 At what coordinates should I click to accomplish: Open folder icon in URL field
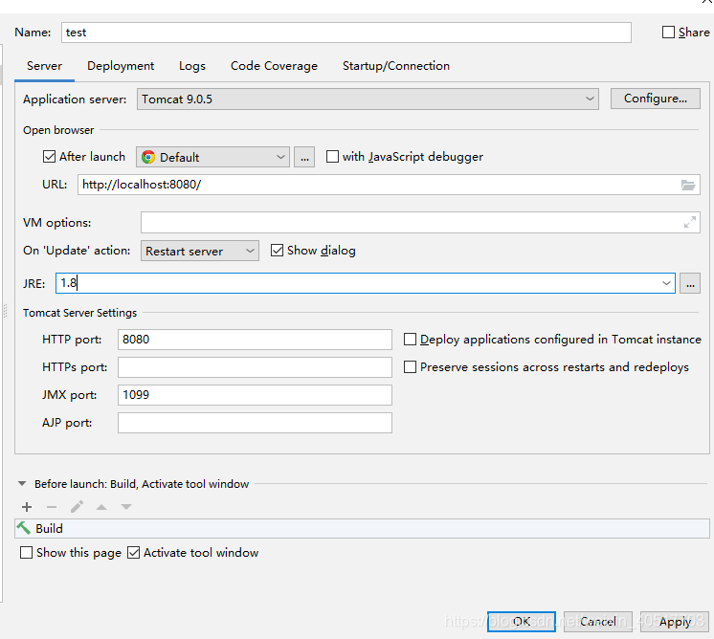[x=687, y=185]
